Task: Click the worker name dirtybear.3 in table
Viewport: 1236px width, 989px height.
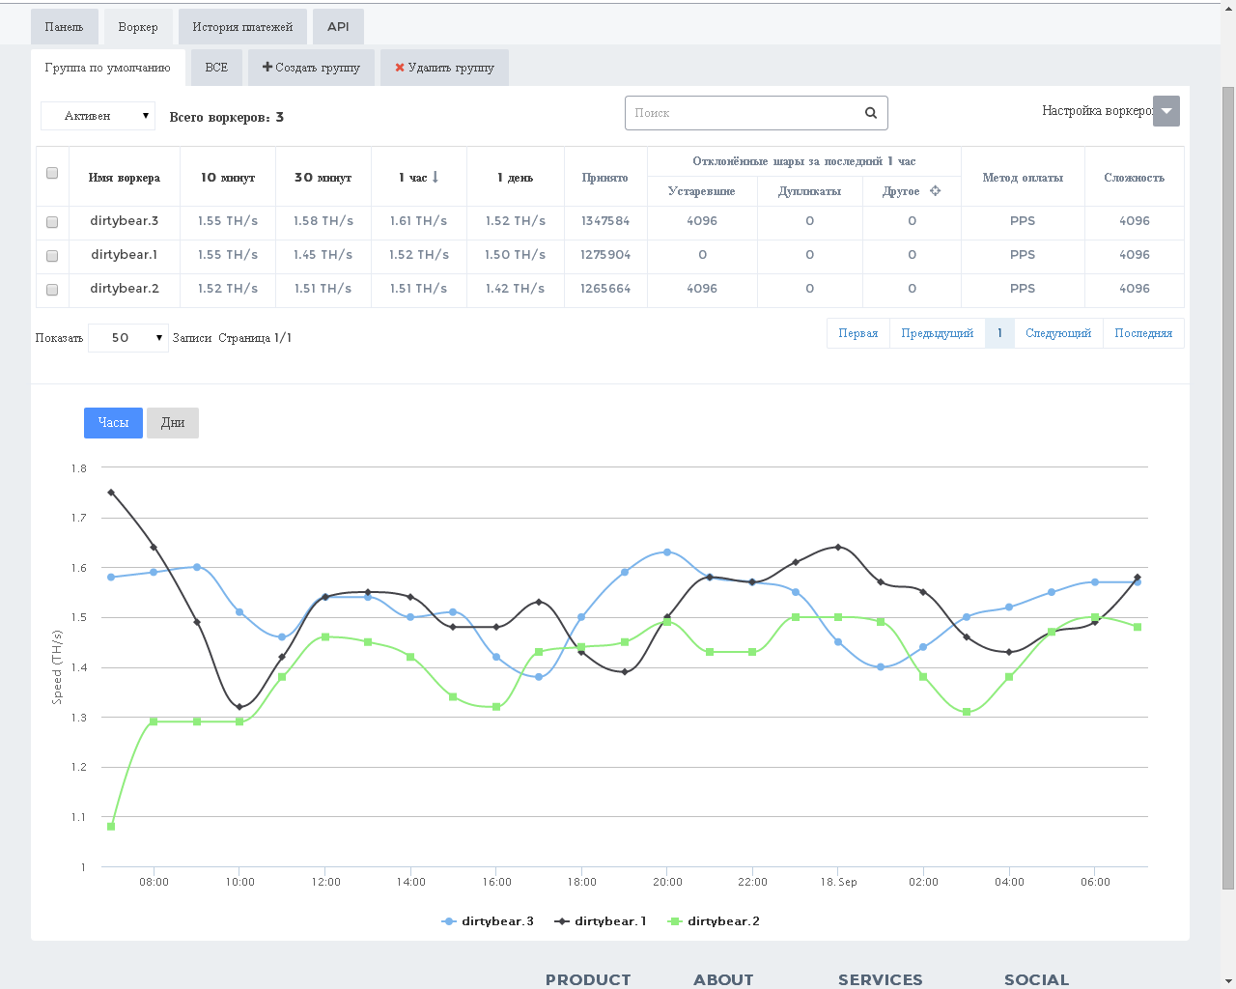Action: (125, 221)
